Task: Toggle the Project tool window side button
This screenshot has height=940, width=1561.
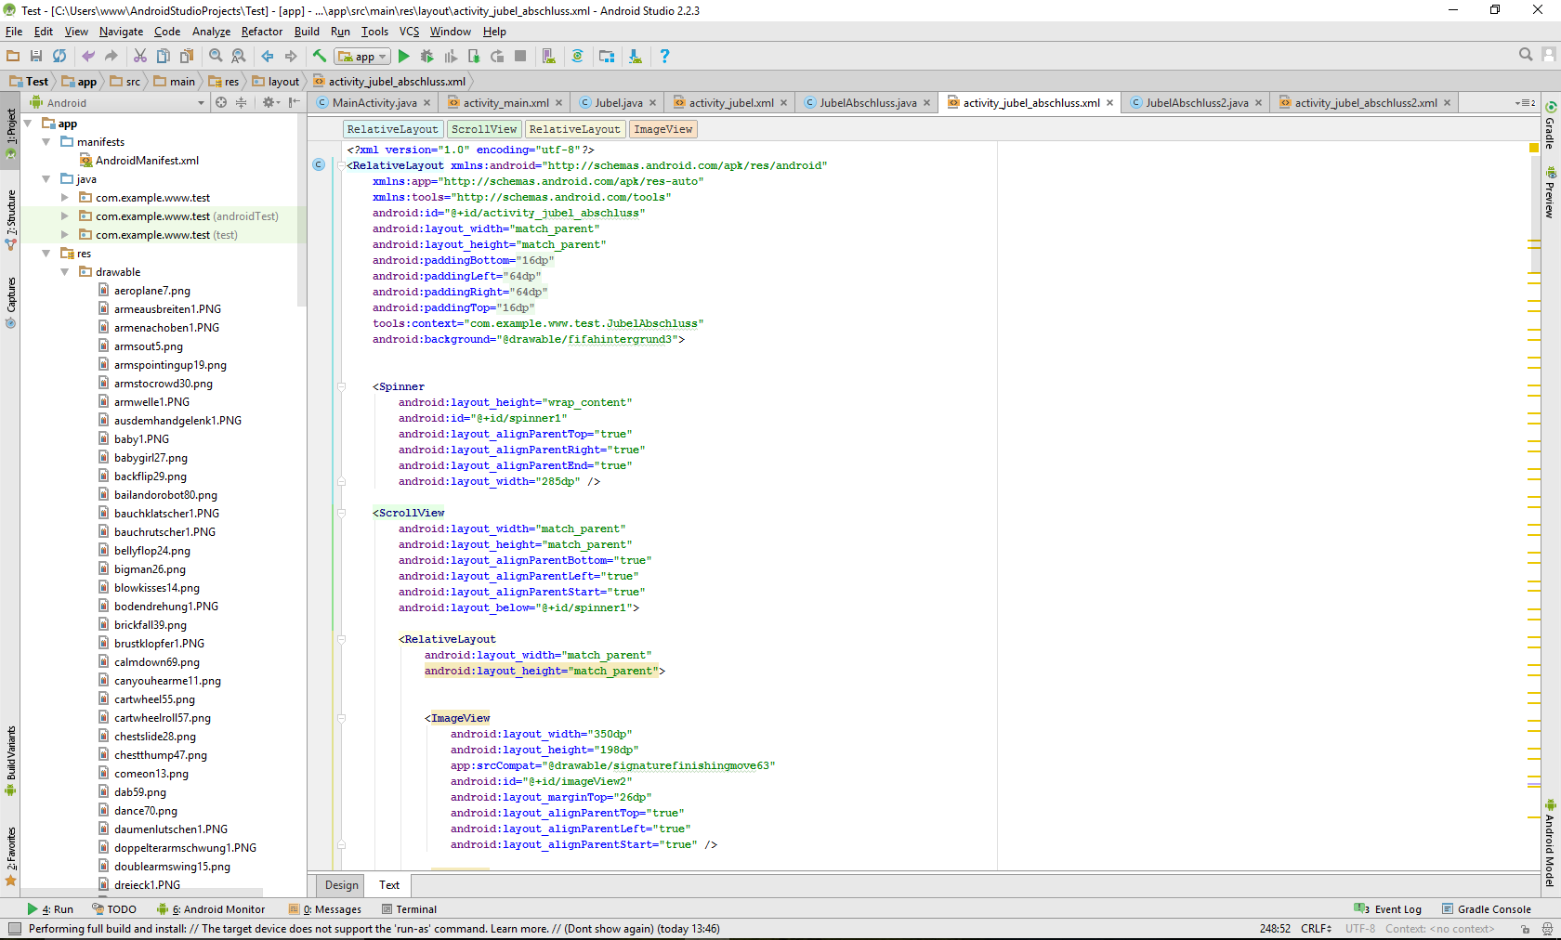Action: pyautogui.click(x=10, y=130)
